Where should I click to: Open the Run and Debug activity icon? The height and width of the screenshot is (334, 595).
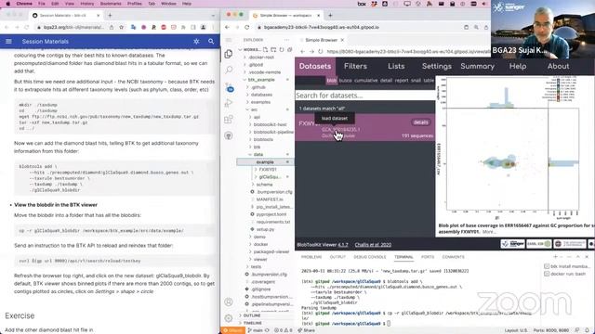pyautogui.click(x=229, y=103)
